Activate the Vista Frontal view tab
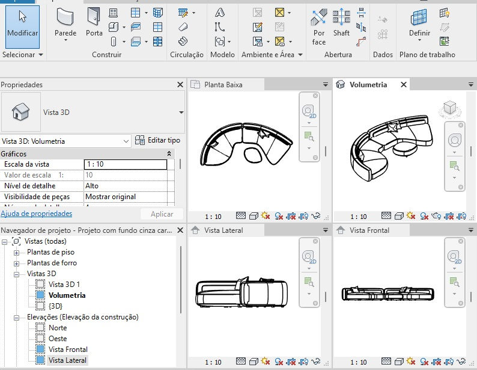Viewport: 477px width, 370px height. tap(372, 230)
